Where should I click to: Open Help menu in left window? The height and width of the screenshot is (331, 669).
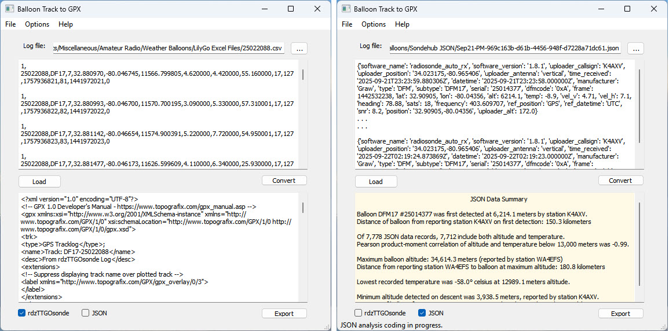65,24
